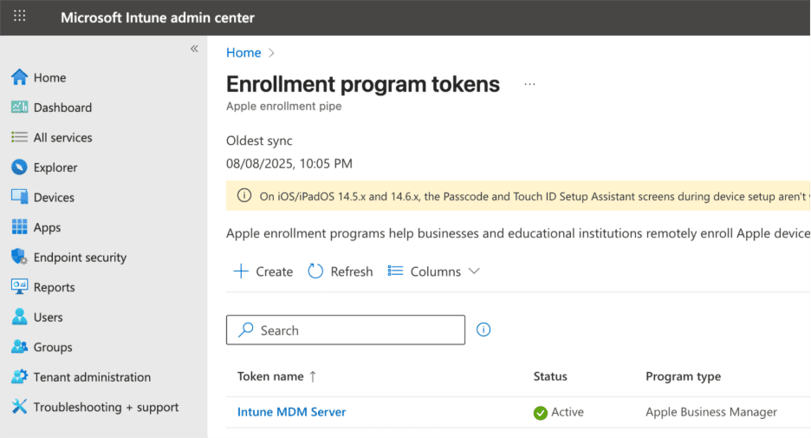Select the All services list icon
811x438 pixels.
coord(19,138)
